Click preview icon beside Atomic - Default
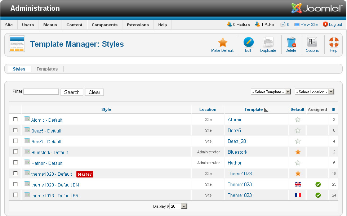The height and width of the screenshot is (216, 347). tap(27, 119)
